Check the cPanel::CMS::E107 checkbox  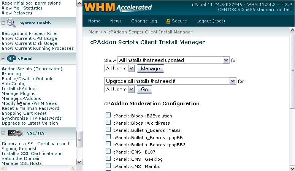coord(108,151)
